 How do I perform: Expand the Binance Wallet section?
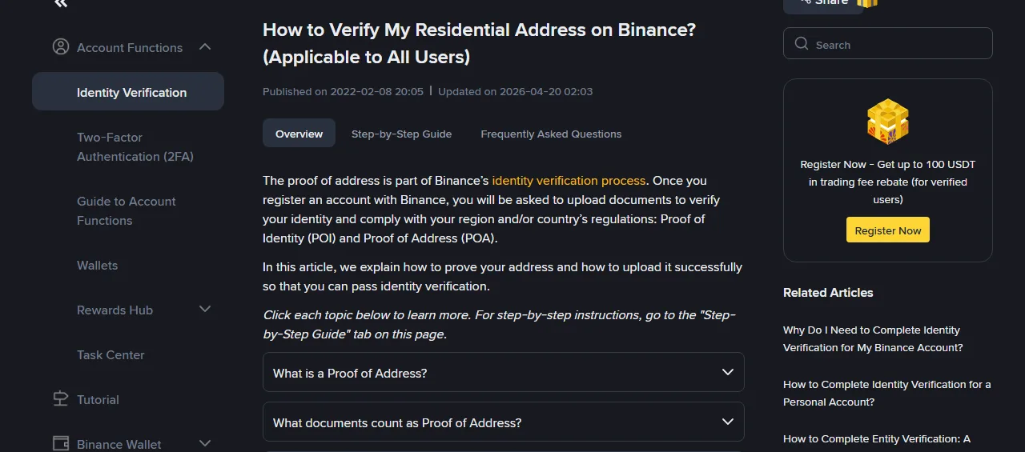[205, 443]
